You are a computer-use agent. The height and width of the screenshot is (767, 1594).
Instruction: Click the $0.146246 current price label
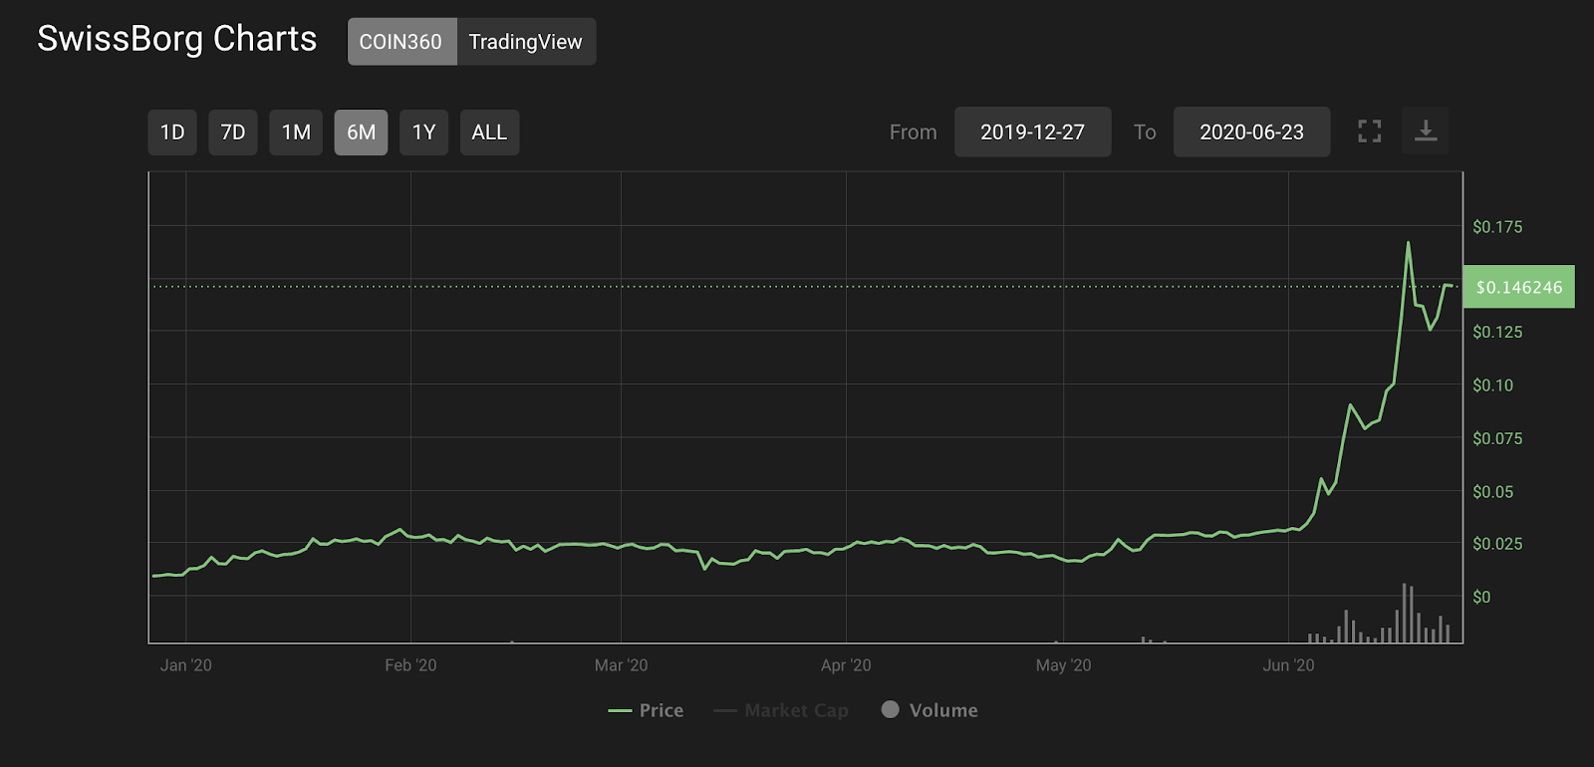(1518, 287)
